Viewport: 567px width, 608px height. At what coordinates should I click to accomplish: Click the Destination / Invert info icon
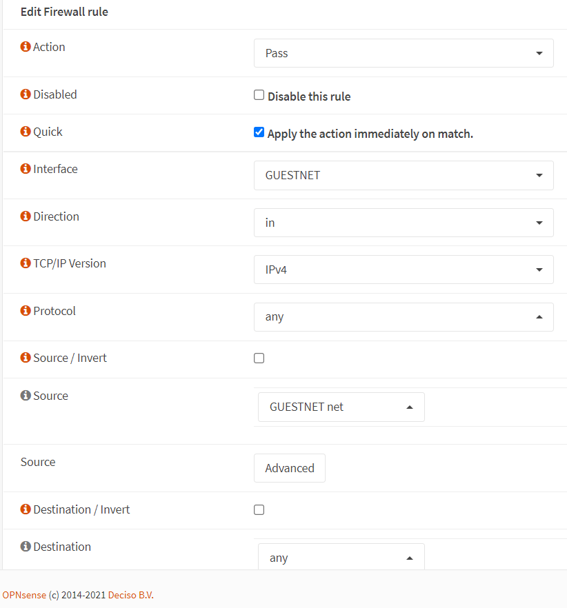click(x=26, y=509)
